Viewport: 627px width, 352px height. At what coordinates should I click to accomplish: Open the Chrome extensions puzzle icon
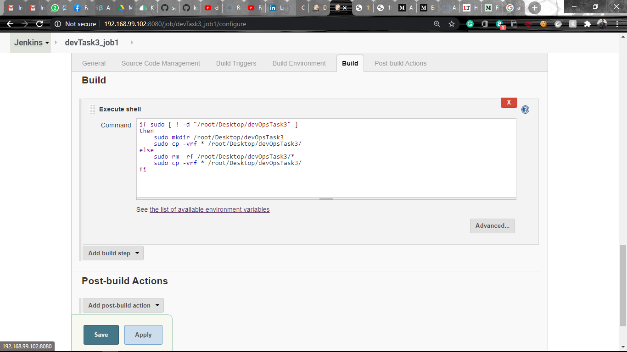tap(588, 24)
